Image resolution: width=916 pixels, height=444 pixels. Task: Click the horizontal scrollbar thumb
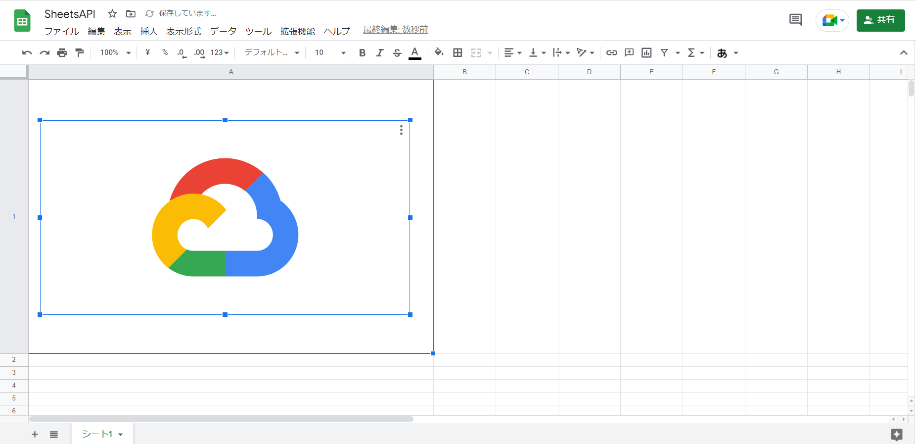[x=221, y=419]
